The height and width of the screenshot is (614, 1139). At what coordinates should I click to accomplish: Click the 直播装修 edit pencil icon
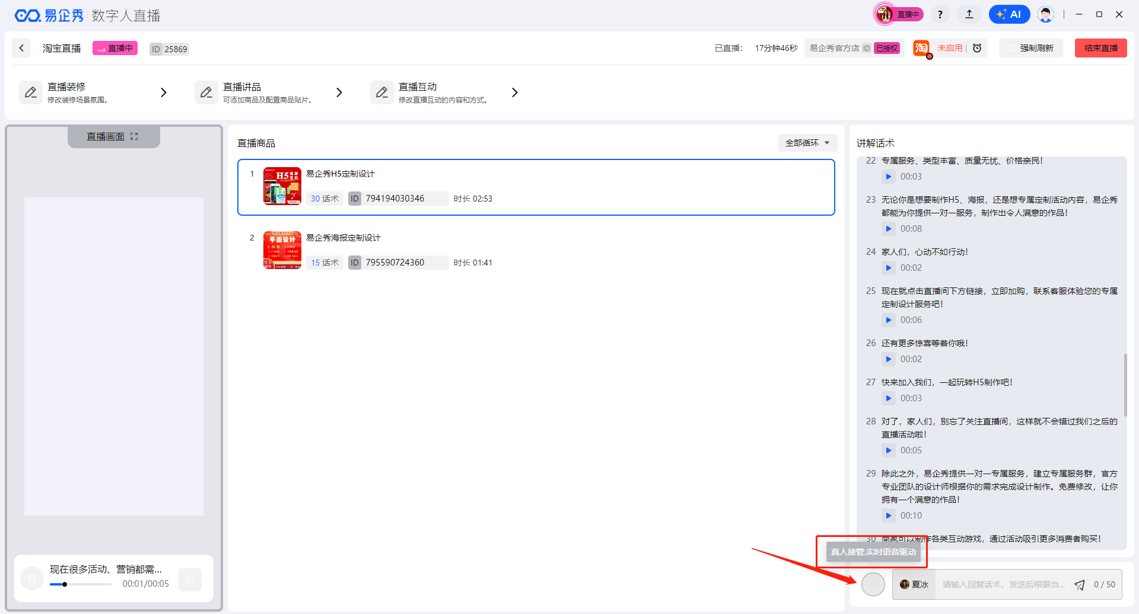[31, 92]
